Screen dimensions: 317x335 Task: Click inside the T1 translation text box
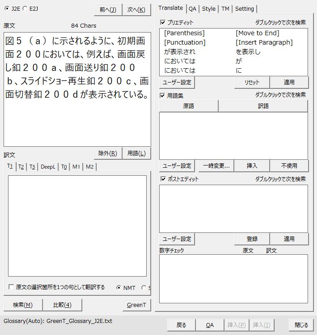[x=77, y=225]
